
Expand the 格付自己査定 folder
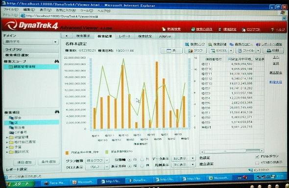pyautogui.click(x=7, y=142)
